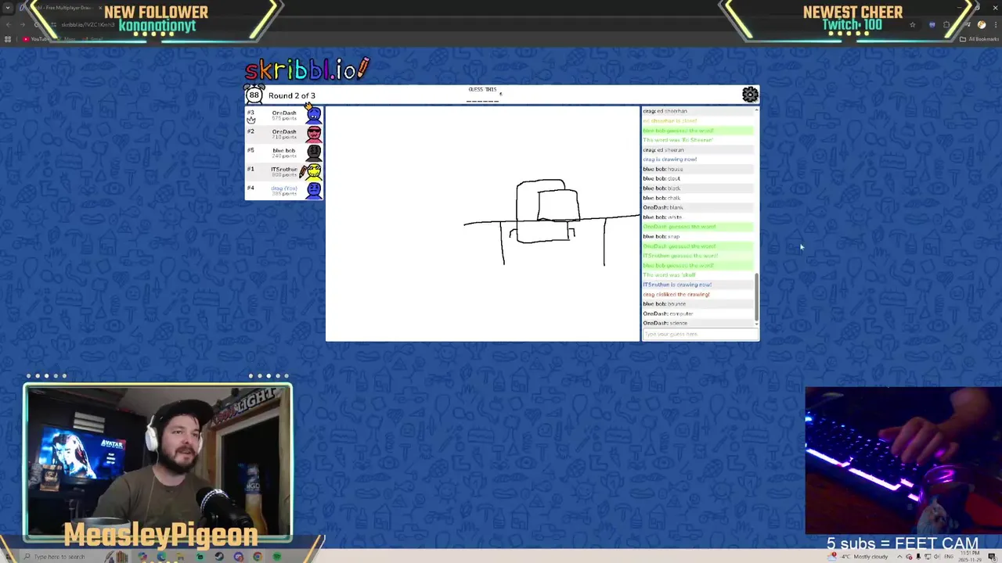Viewport: 1002px width, 563px height.
Task: Click the alarm clock round timer
Action: pyautogui.click(x=254, y=95)
